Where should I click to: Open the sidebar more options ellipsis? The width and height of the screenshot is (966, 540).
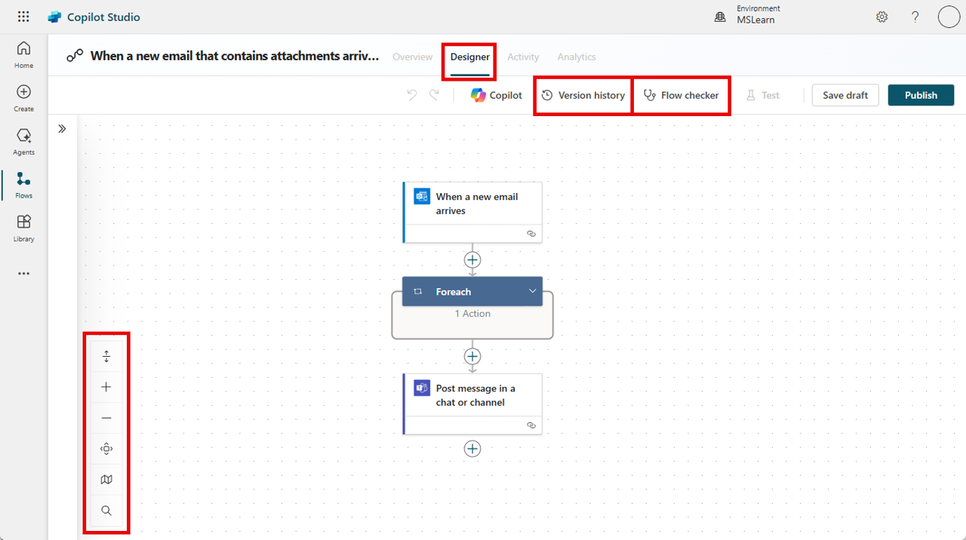coord(23,273)
